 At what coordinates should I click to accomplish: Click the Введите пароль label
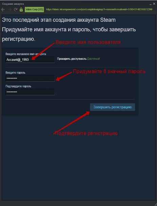pos(16,73)
